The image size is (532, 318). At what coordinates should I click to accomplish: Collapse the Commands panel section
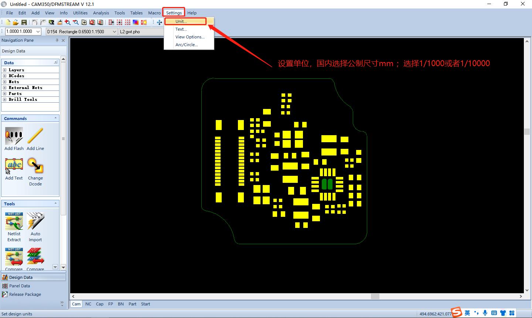tap(56, 118)
